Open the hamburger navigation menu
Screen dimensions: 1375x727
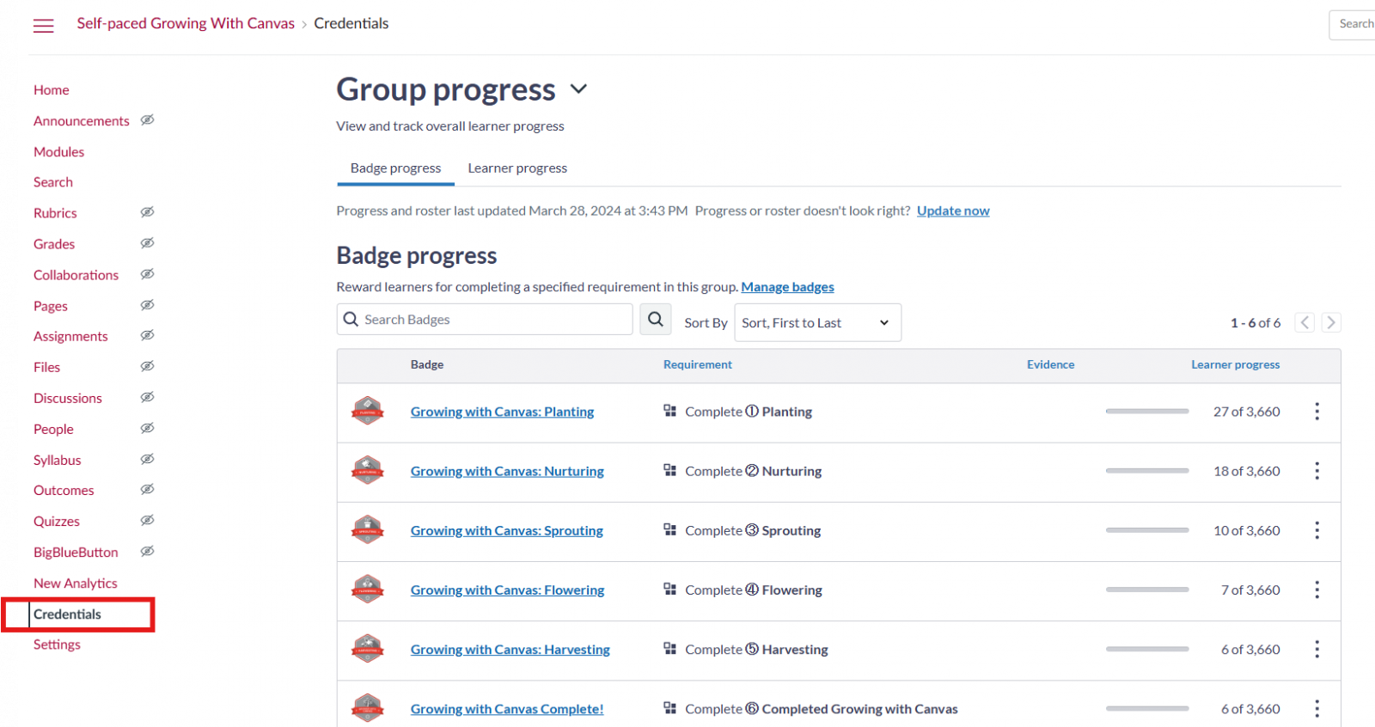(x=43, y=26)
